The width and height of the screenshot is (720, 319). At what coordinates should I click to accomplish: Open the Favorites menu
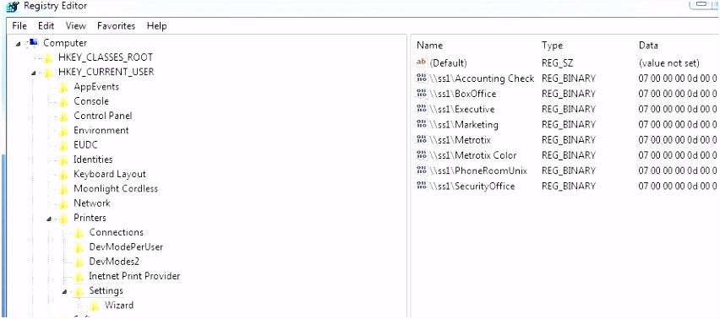coord(116,26)
